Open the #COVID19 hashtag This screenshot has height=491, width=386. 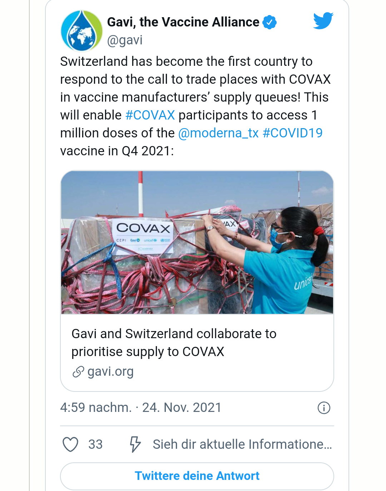(292, 133)
